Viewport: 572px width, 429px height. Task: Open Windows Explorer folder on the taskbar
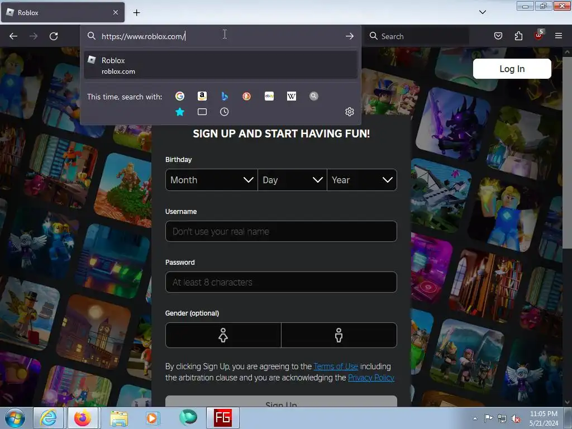pos(119,418)
